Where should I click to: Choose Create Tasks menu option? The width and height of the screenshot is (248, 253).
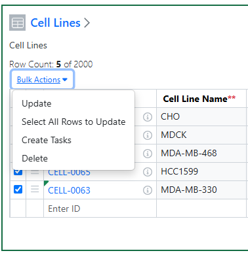point(47,140)
